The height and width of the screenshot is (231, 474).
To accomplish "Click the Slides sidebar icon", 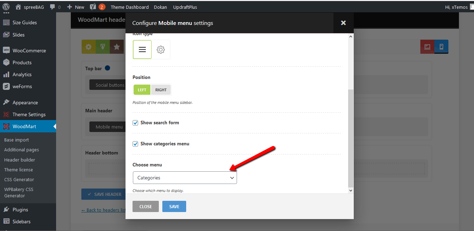I will coord(6,35).
